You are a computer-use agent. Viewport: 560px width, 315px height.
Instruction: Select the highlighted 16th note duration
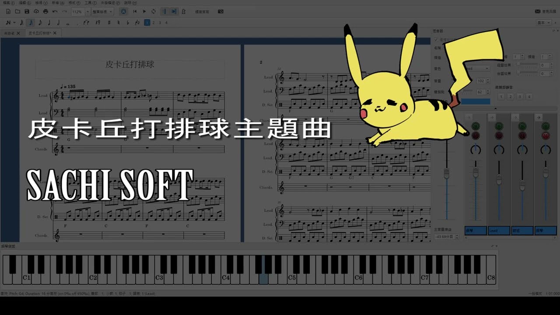31,22
